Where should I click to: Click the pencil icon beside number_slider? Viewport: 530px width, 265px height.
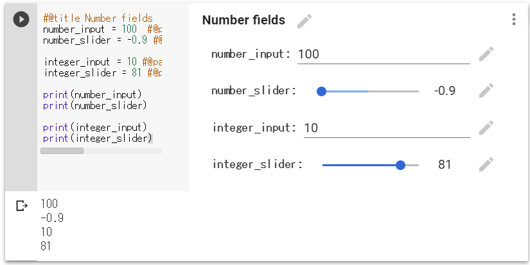486,91
